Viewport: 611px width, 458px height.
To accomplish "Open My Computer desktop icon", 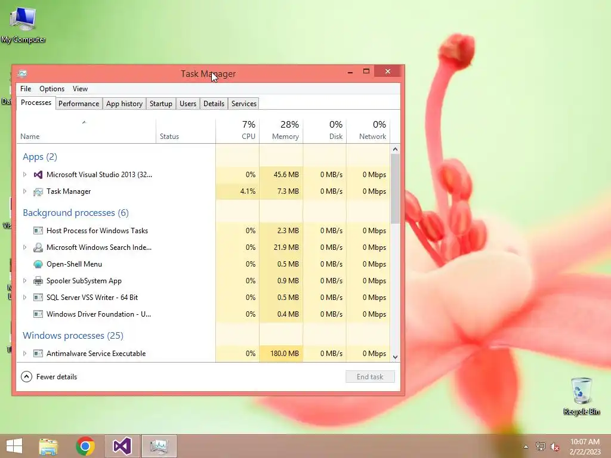I will coord(23,24).
